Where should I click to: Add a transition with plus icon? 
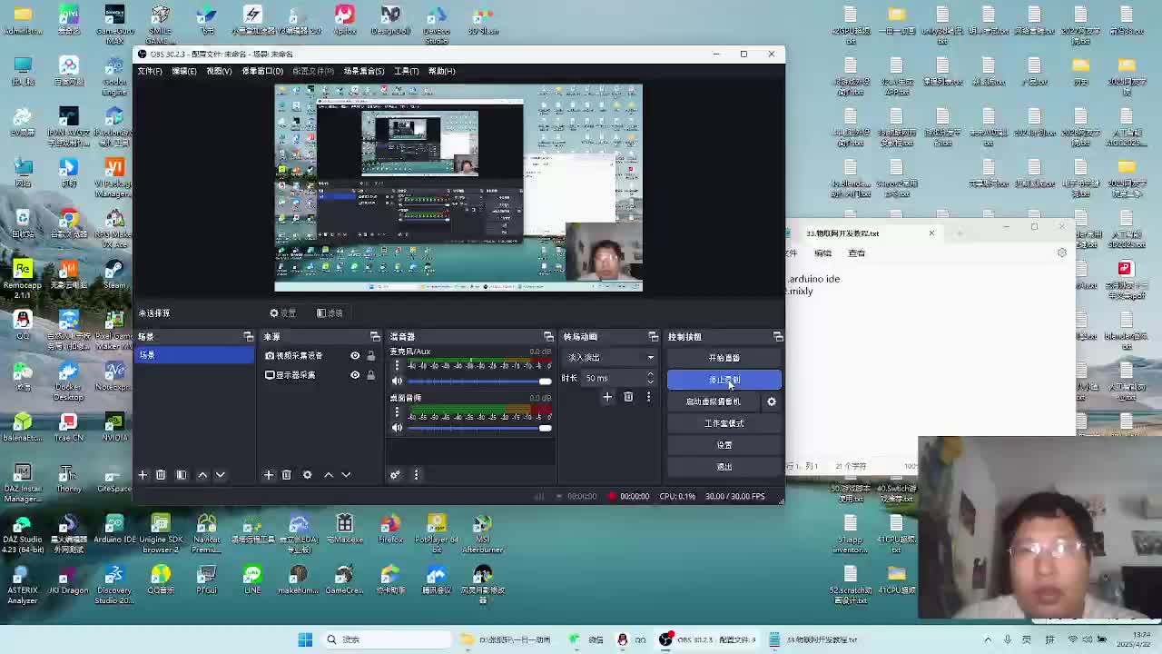click(607, 397)
